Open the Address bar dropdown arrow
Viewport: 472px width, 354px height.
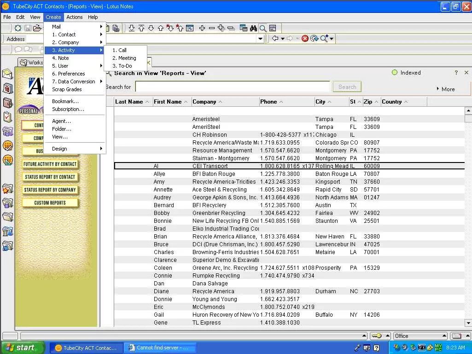pos(260,39)
